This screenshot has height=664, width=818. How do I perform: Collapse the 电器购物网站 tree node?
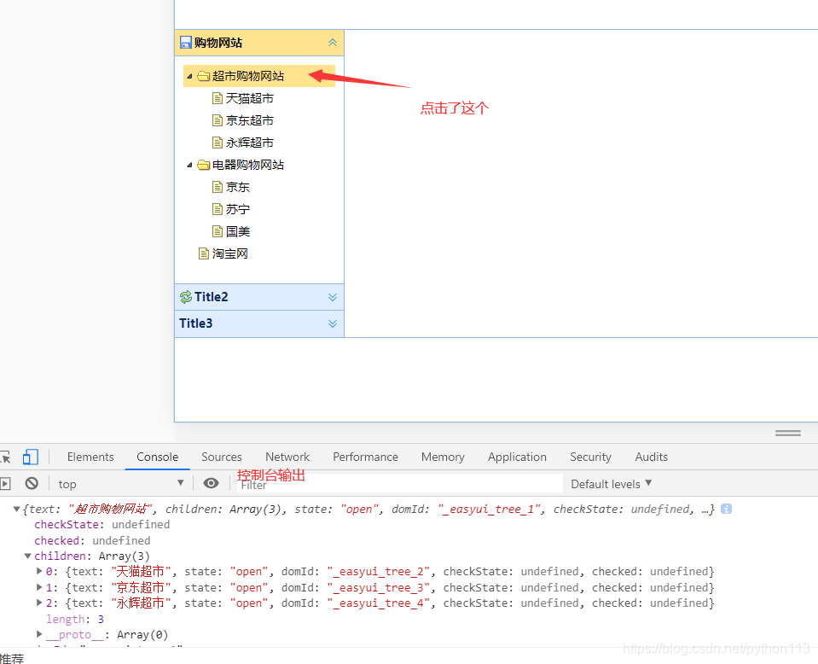(189, 165)
